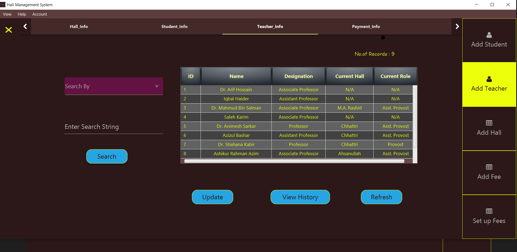Click the Ahsanullah hall cell
517x252 pixels.
pyautogui.click(x=350, y=154)
